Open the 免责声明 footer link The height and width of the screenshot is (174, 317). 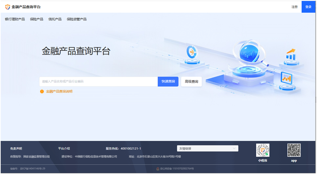tap(16, 148)
